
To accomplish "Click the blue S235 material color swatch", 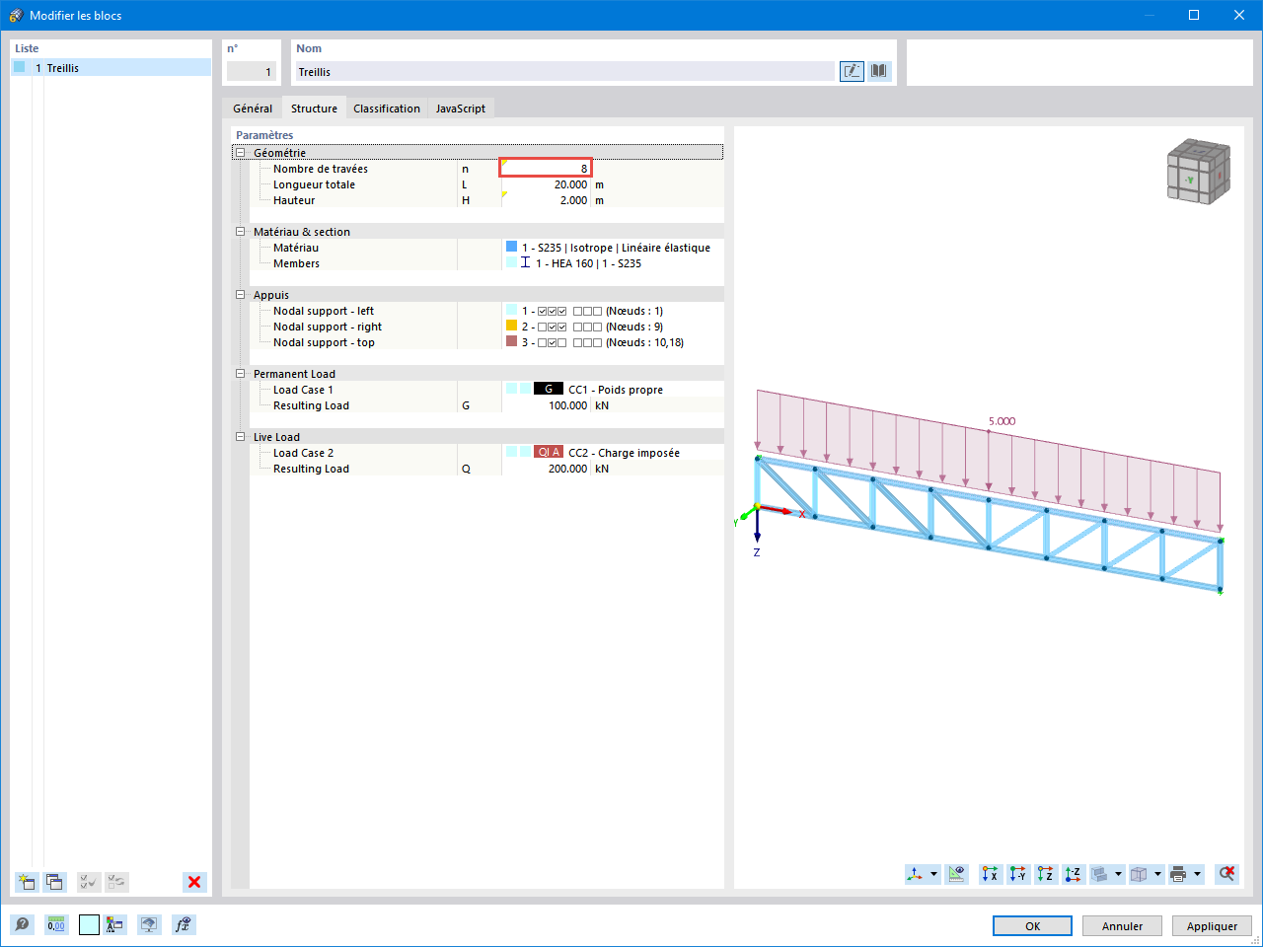I will tap(511, 247).
